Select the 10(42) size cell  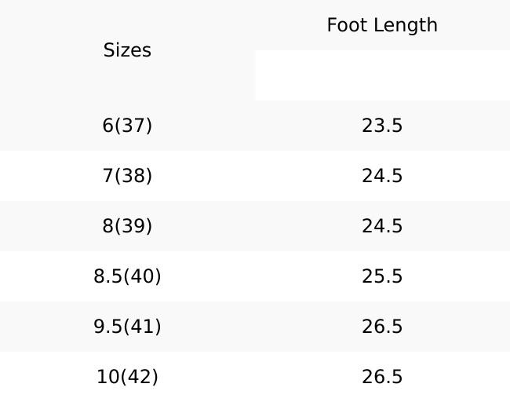pyautogui.click(x=127, y=377)
